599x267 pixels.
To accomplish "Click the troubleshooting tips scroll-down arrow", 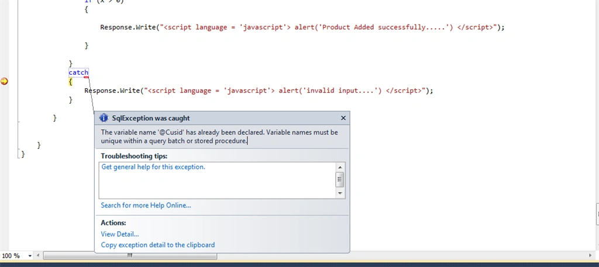I will (340, 193).
